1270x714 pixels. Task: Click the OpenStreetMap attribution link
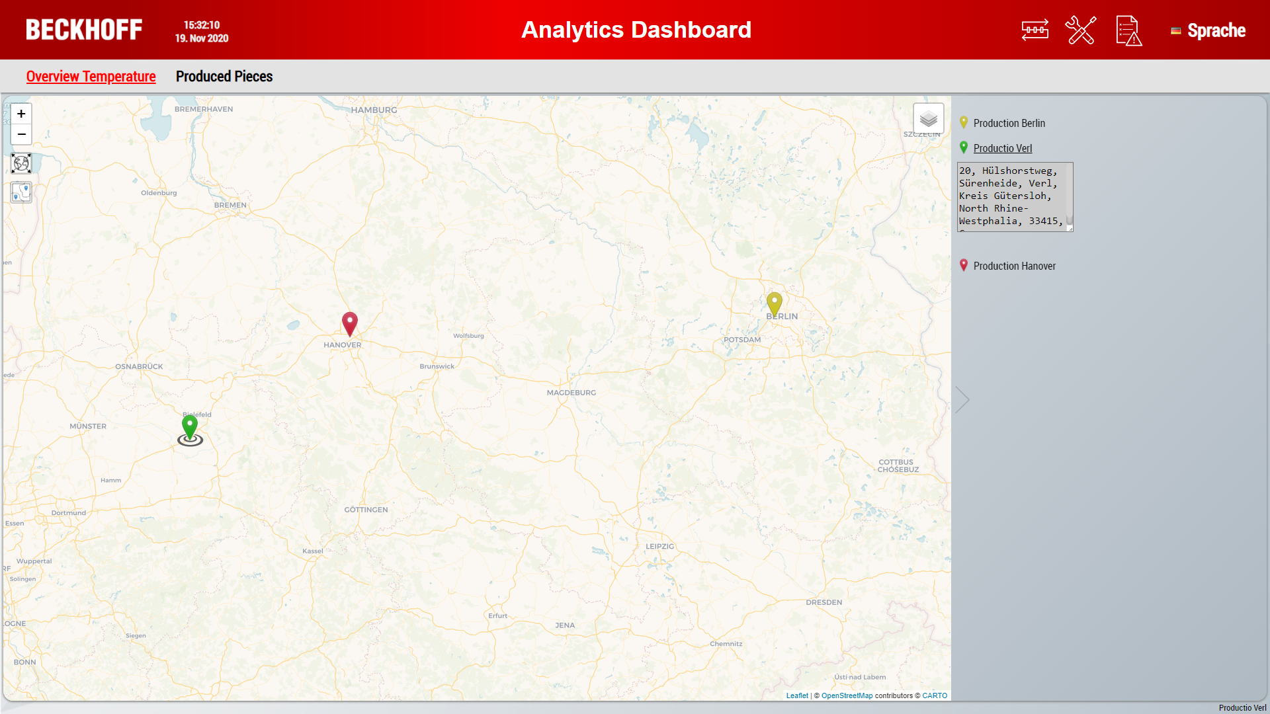click(847, 695)
